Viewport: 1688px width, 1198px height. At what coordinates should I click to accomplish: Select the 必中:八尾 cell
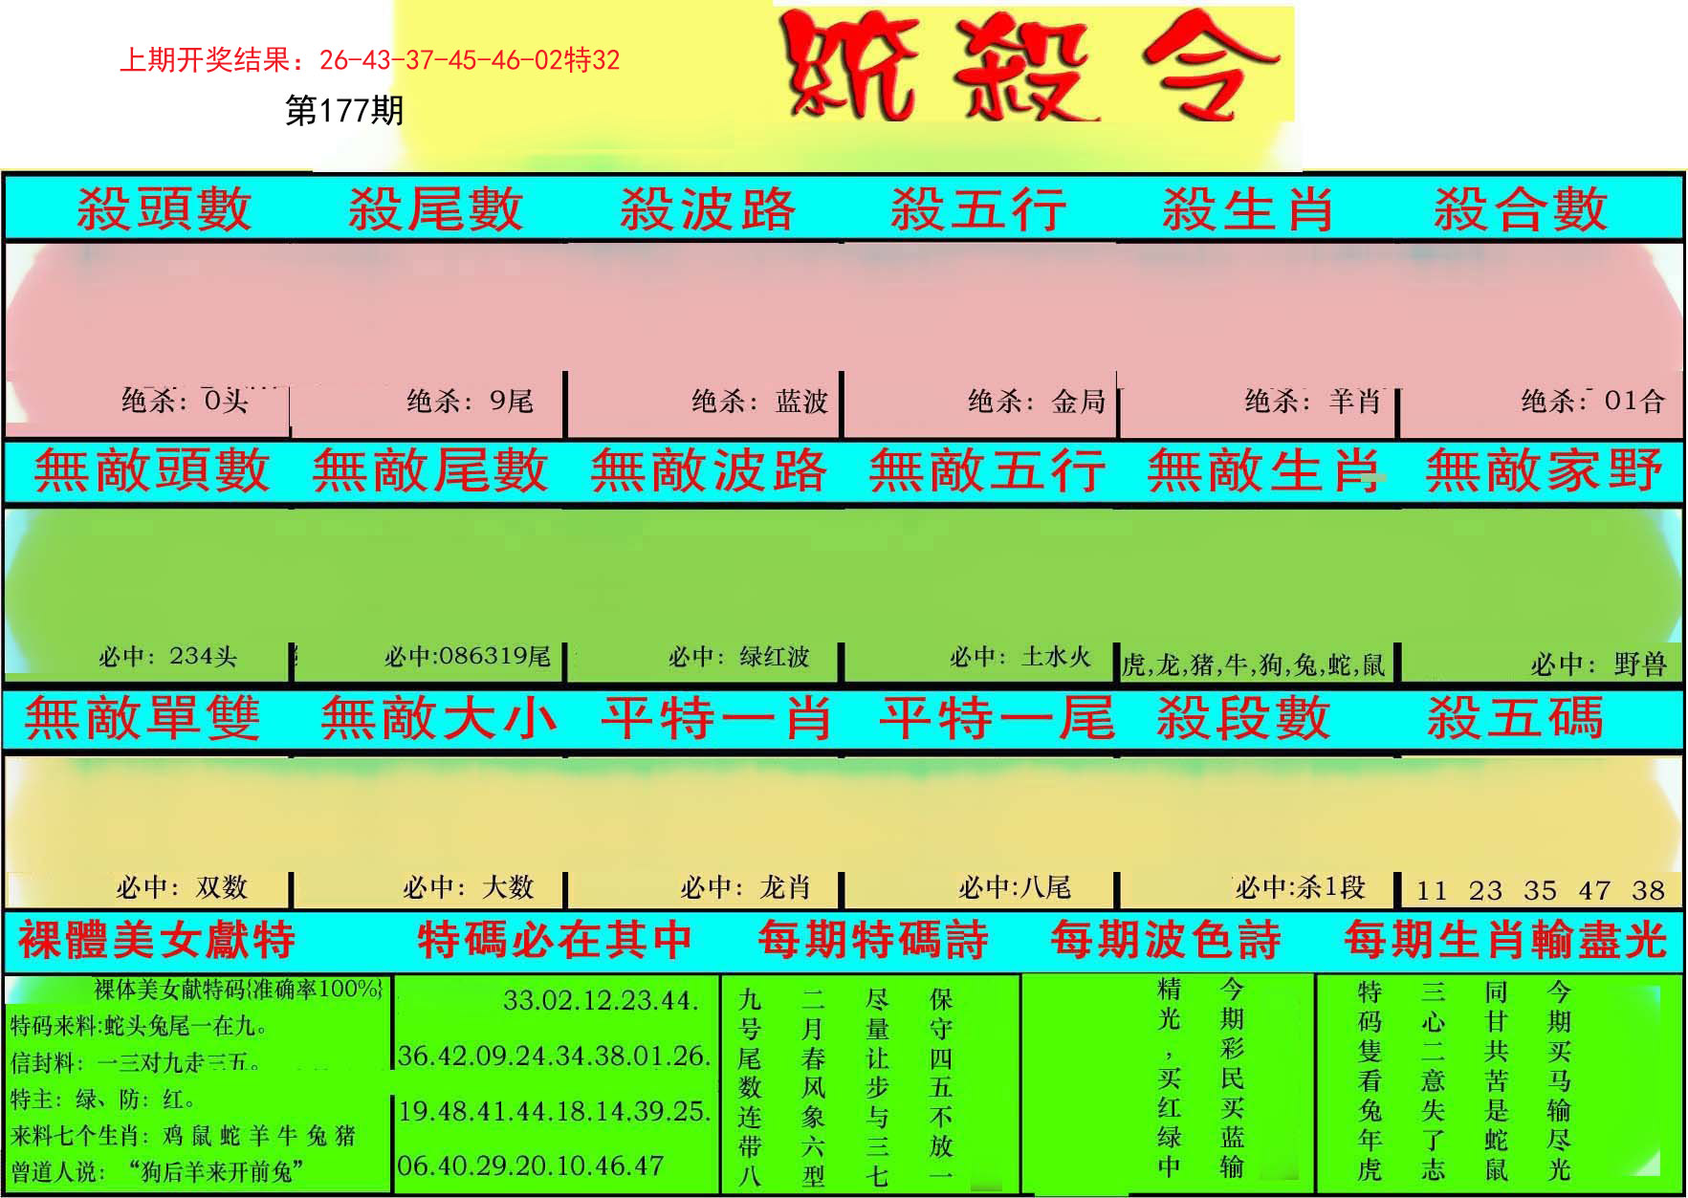click(x=1015, y=887)
